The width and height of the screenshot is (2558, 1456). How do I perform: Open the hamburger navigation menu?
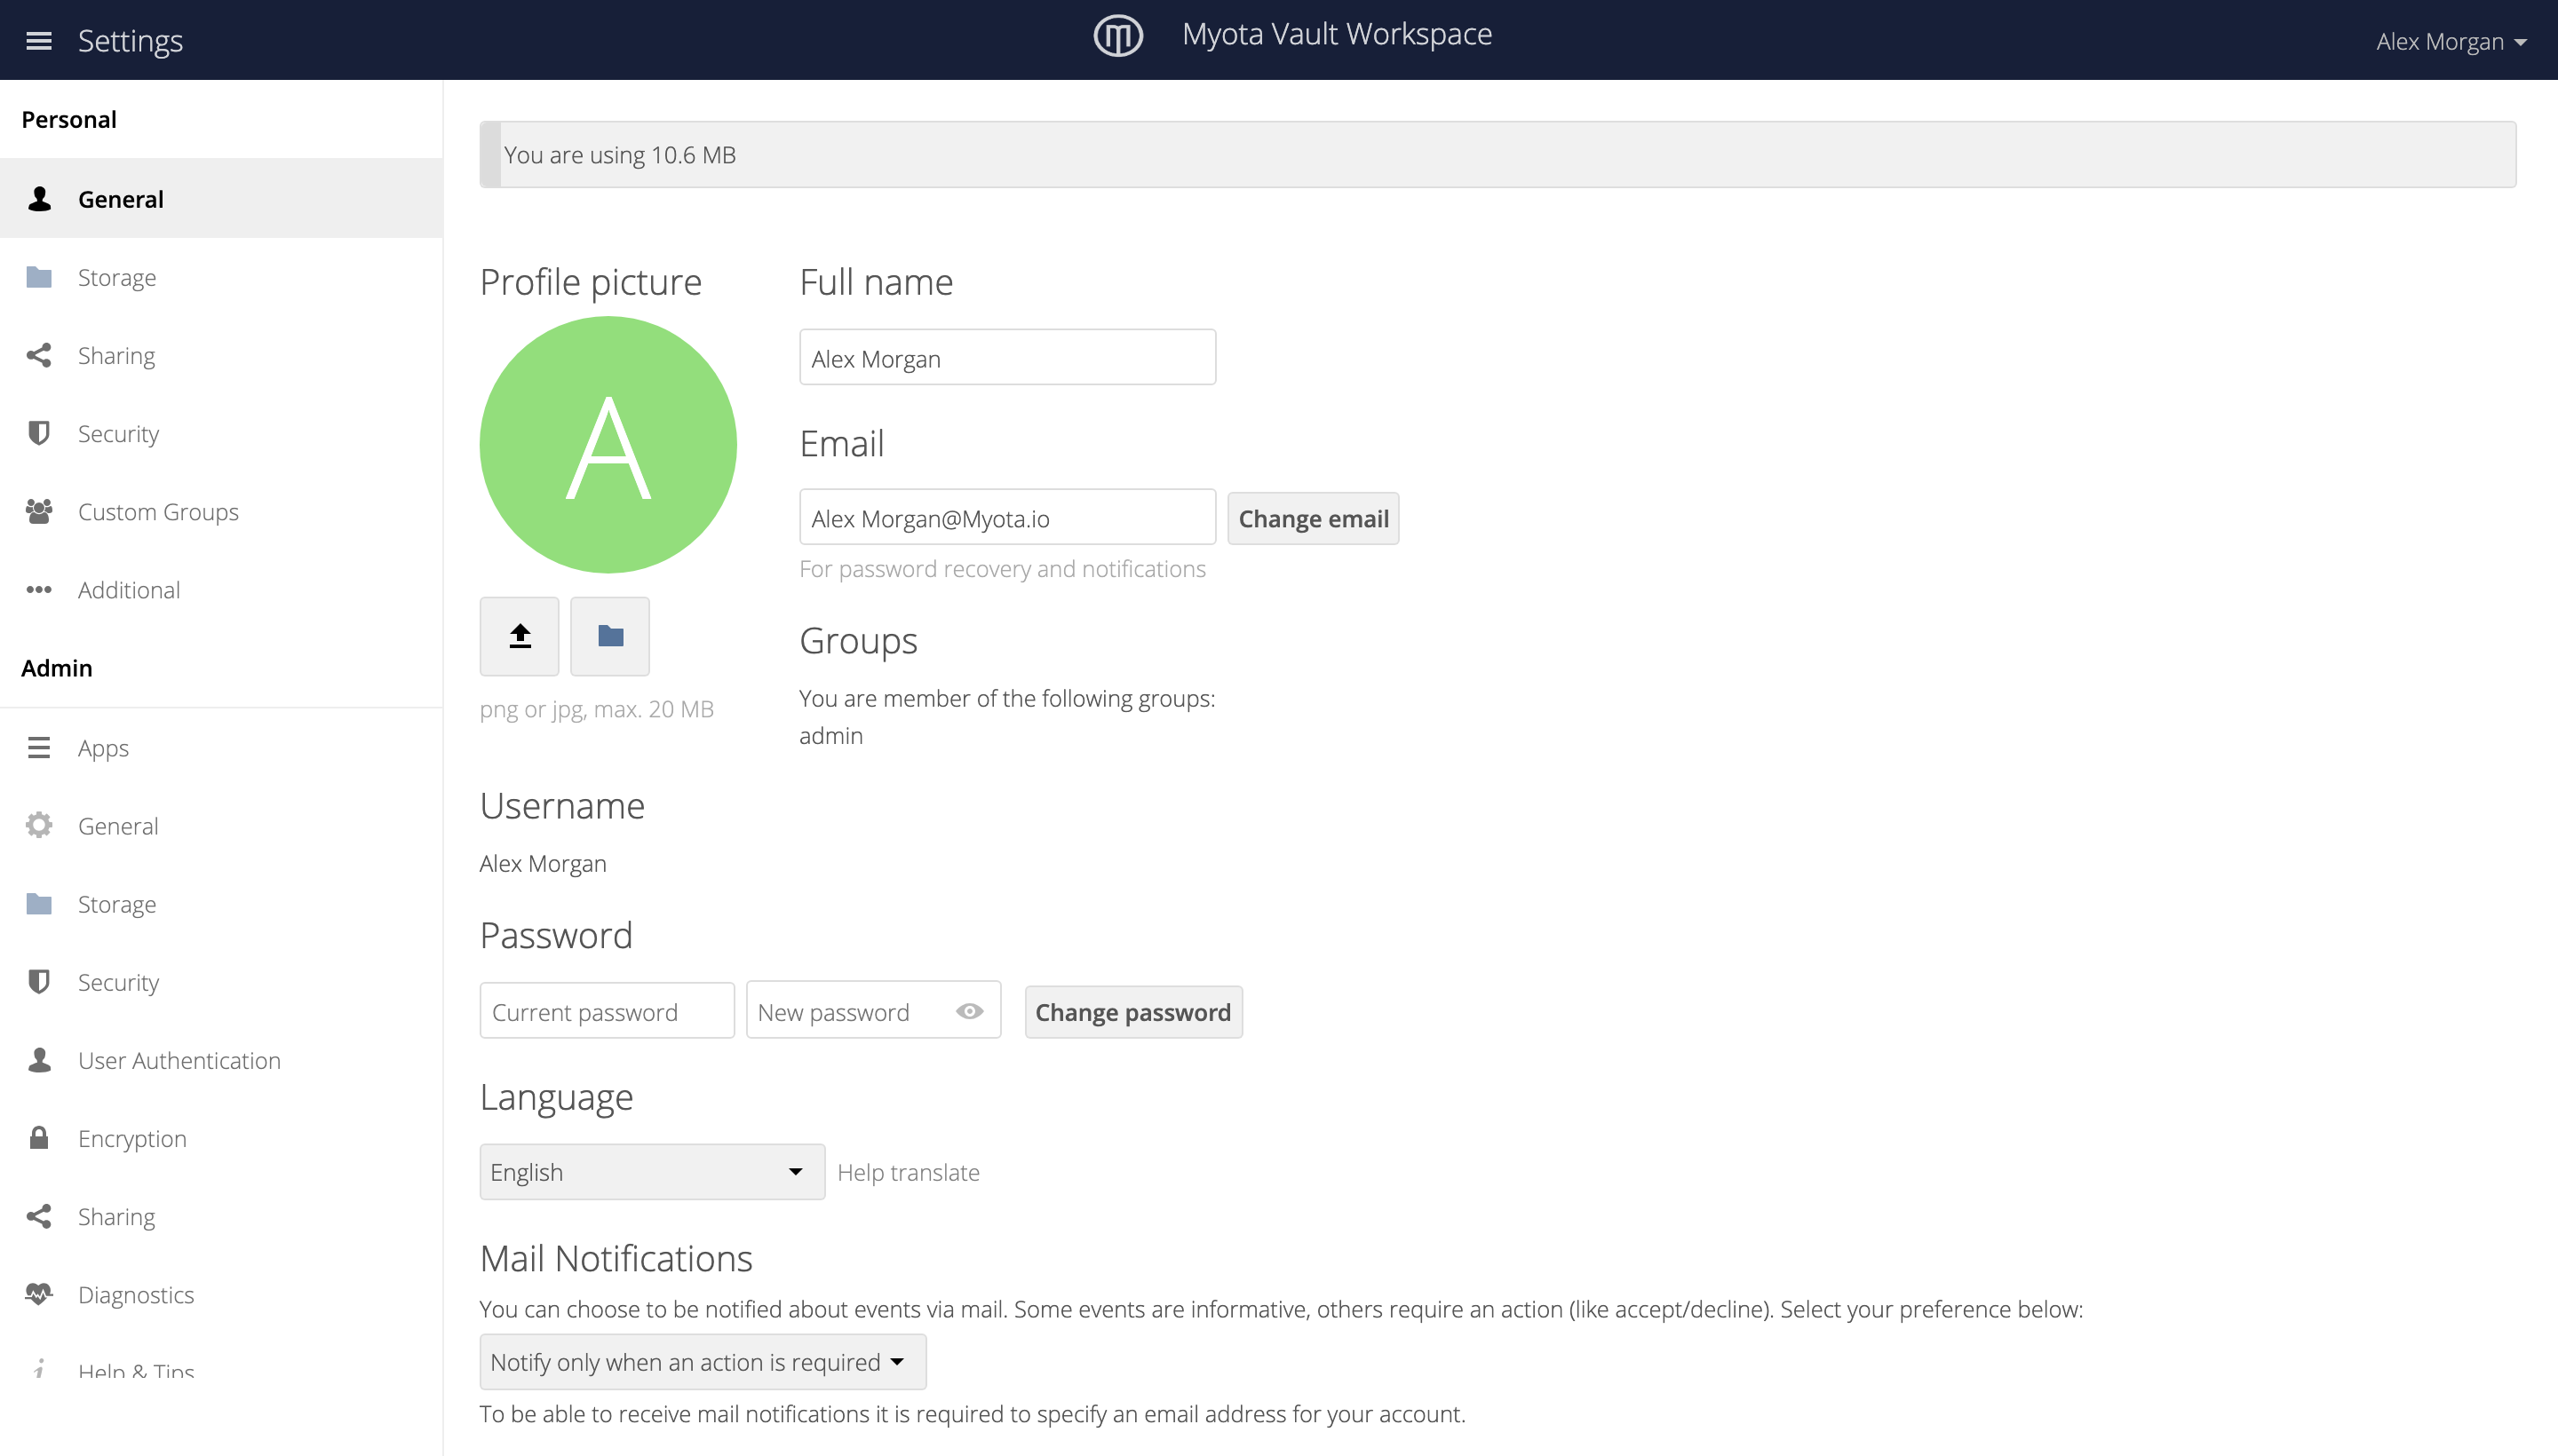[39, 41]
